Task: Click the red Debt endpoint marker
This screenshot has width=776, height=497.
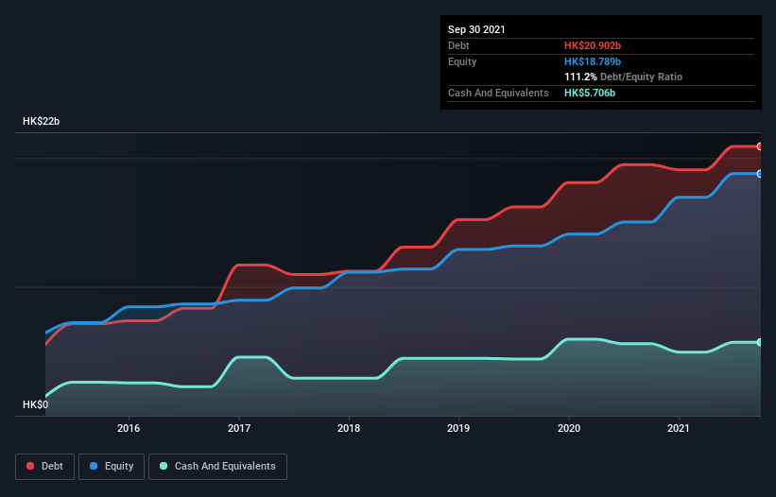Action: coord(760,146)
